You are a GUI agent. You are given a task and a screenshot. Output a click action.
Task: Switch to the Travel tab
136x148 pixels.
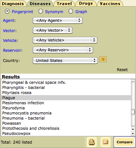(64, 4)
